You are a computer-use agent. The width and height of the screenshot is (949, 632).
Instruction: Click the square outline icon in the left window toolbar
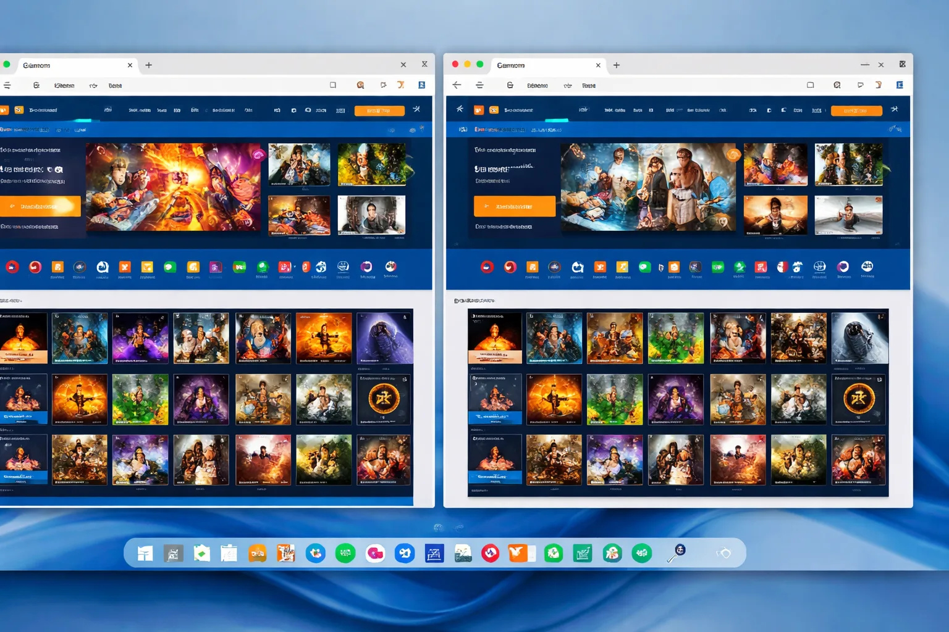coord(332,85)
